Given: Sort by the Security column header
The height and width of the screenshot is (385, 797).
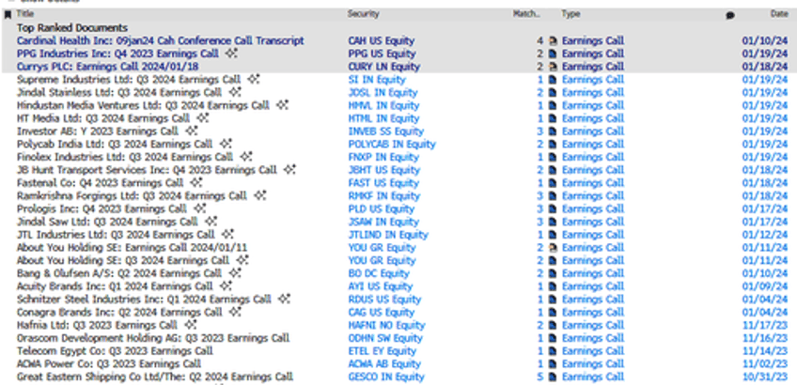Looking at the screenshot, I should [364, 14].
